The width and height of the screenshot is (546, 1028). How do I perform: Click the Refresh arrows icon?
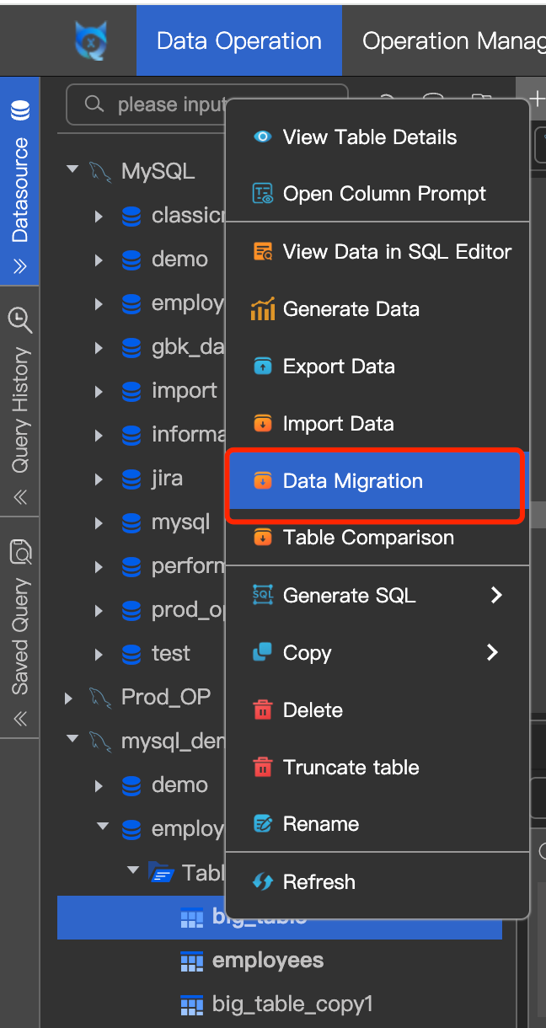[263, 882]
